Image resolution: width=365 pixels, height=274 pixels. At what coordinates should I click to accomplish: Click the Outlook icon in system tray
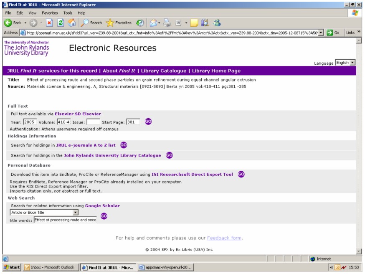tap(337, 267)
